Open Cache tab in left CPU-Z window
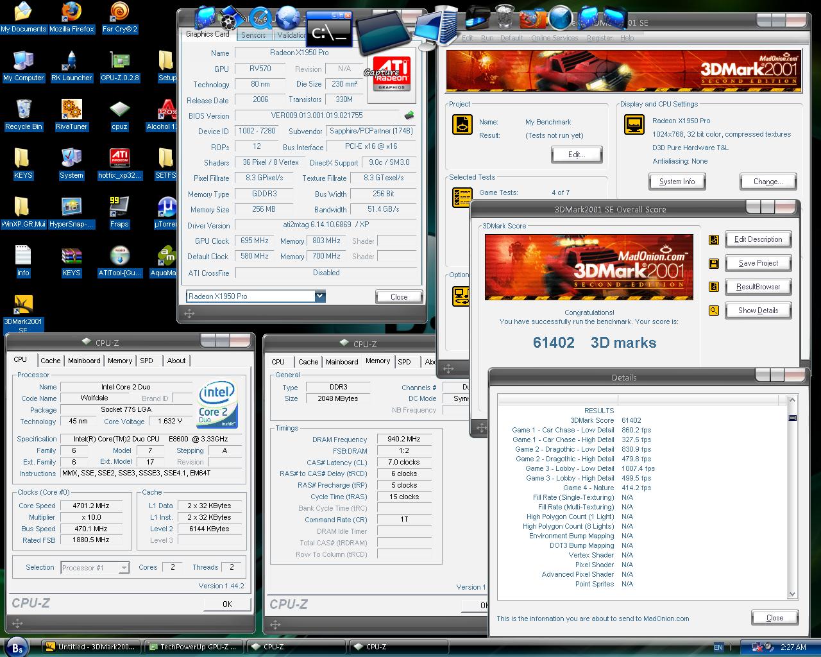This screenshot has width=821, height=657. point(51,361)
